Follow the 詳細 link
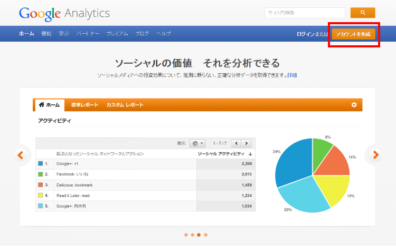 click(x=292, y=75)
